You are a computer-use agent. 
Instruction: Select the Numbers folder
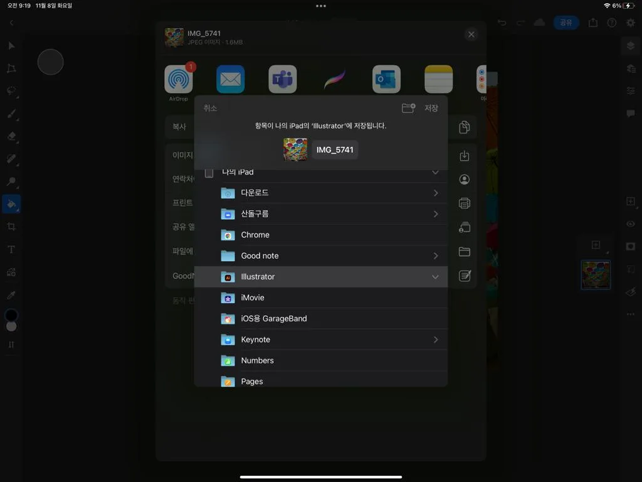320,360
